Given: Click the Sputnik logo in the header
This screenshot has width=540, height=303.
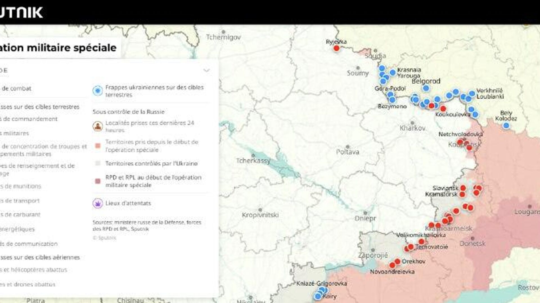Looking at the screenshot, I should (21, 12).
